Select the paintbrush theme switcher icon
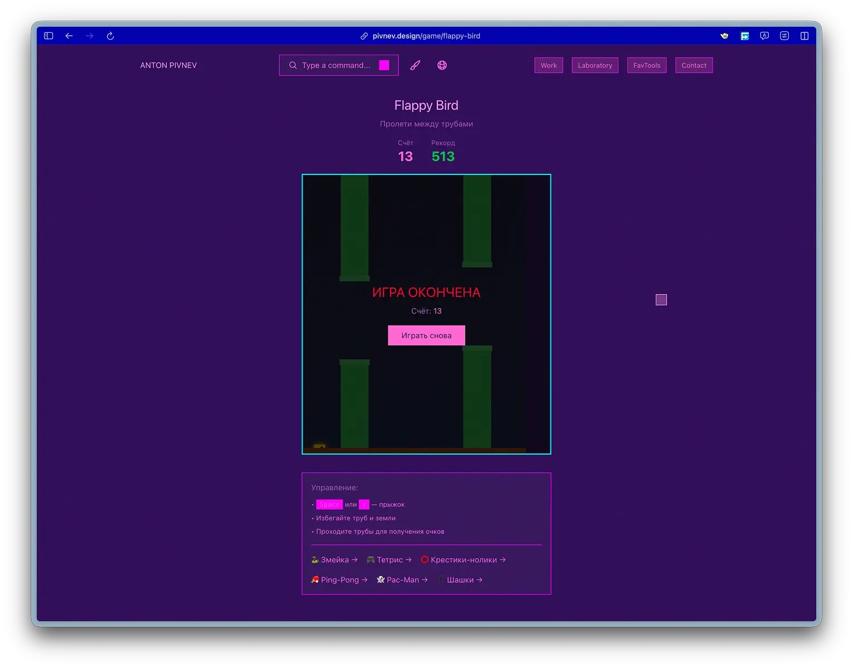The image size is (853, 668). [x=415, y=65]
